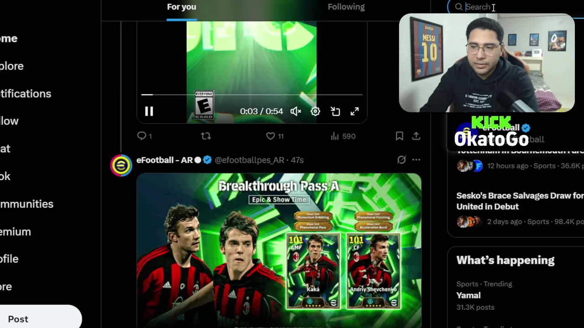Open More menu in sidebar
Viewport: 584px width, 328px height.
point(6,287)
